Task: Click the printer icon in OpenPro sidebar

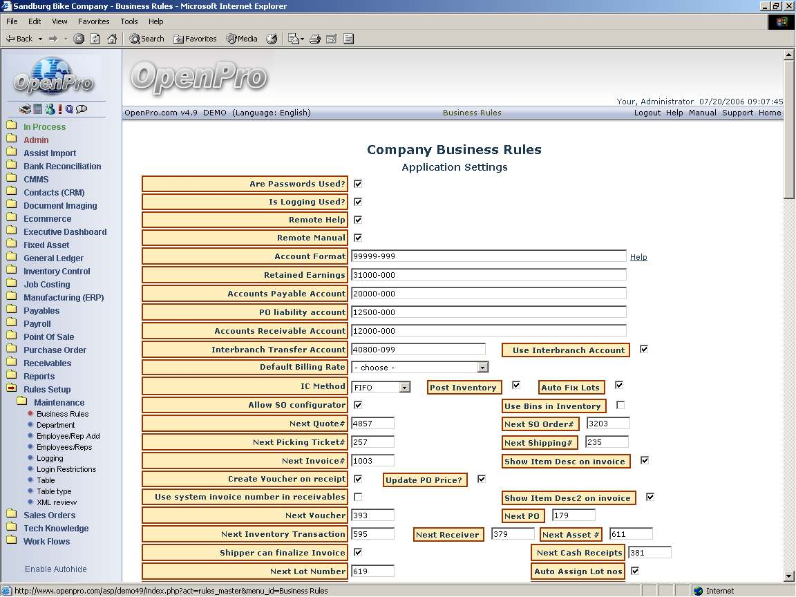Action: (25, 109)
